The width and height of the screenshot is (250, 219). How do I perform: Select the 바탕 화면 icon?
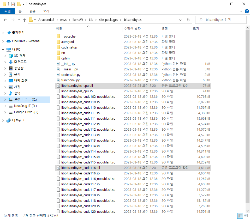pyautogui.click(x=11, y=81)
